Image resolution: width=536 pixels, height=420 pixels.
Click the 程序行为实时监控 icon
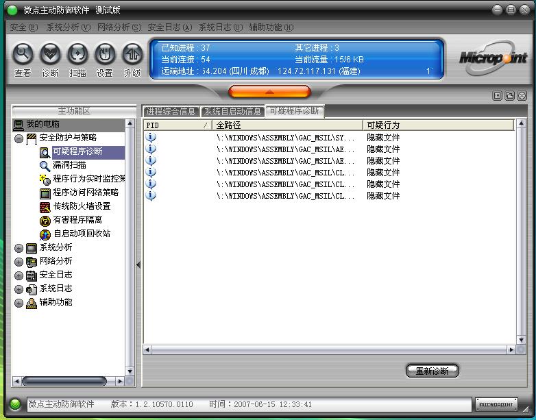point(45,180)
